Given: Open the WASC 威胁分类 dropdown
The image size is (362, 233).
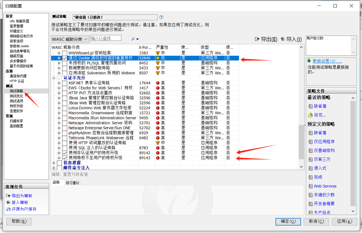Looking at the screenshot, I should (70, 39).
